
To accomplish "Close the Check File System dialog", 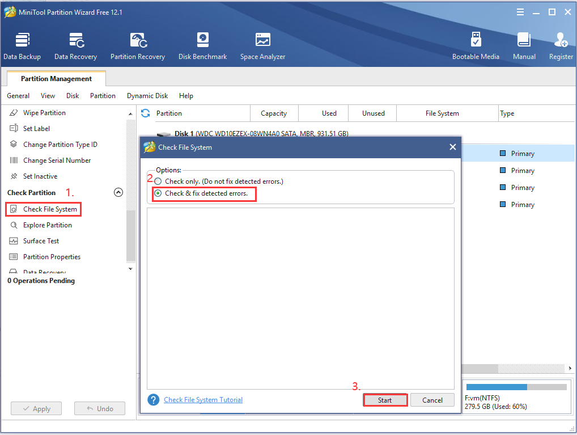I will pyautogui.click(x=453, y=147).
